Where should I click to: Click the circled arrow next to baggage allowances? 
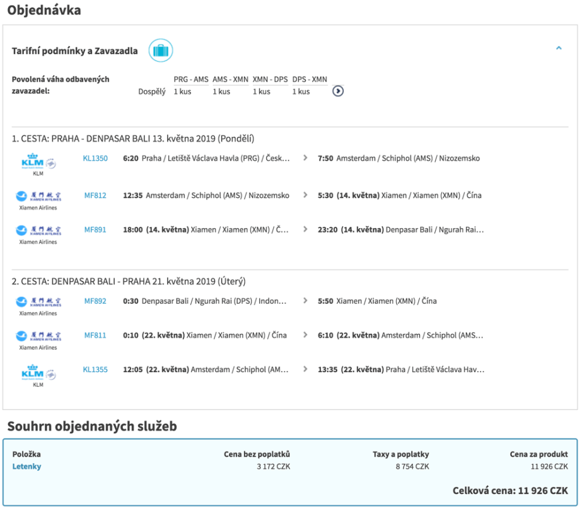338,91
